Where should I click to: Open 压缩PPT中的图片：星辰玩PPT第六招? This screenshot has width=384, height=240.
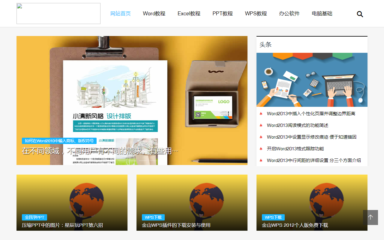tap(62, 225)
